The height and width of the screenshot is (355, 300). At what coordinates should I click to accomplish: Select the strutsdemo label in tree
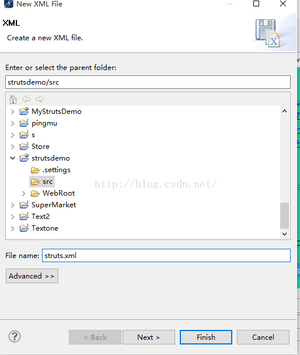51,158
